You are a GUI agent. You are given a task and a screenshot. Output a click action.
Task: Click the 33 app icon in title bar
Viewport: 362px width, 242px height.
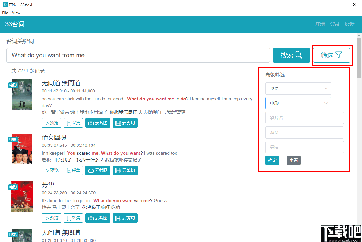5,5
